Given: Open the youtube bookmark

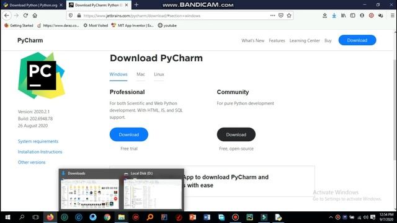Looking at the screenshot, I should (x=167, y=25).
